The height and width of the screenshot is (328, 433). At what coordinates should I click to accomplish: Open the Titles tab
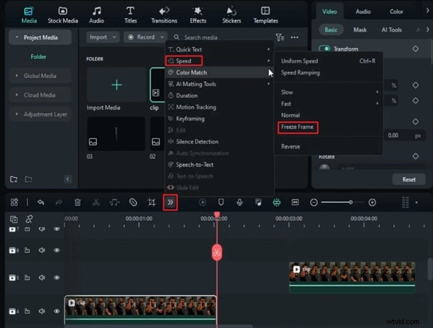[131, 15]
